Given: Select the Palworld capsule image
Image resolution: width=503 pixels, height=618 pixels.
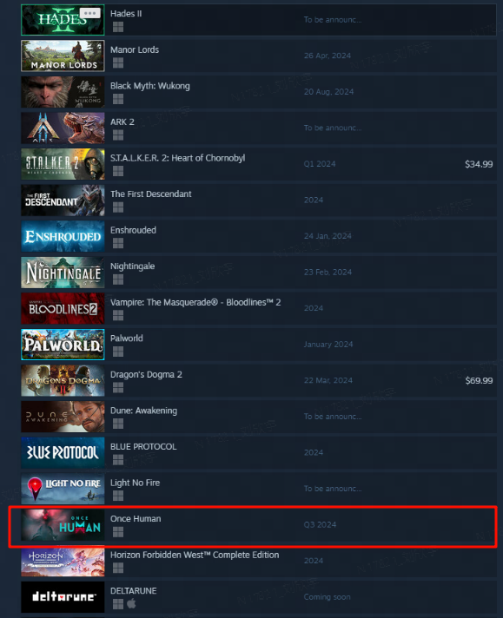Looking at the screenshot, I should click(x=63, y=345).
